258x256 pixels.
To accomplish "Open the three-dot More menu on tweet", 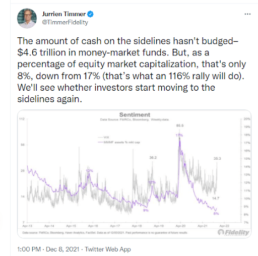I will coord(247,14).
